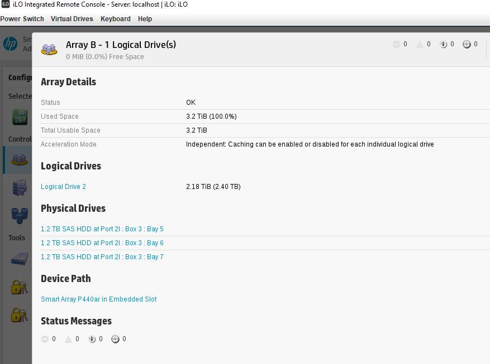Click the warning triangle under Status Messages
The height and width of the screenshot is (364, 490).
coord(68,339)
